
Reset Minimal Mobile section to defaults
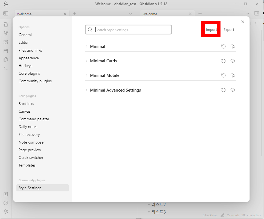(x=224, y=75)
